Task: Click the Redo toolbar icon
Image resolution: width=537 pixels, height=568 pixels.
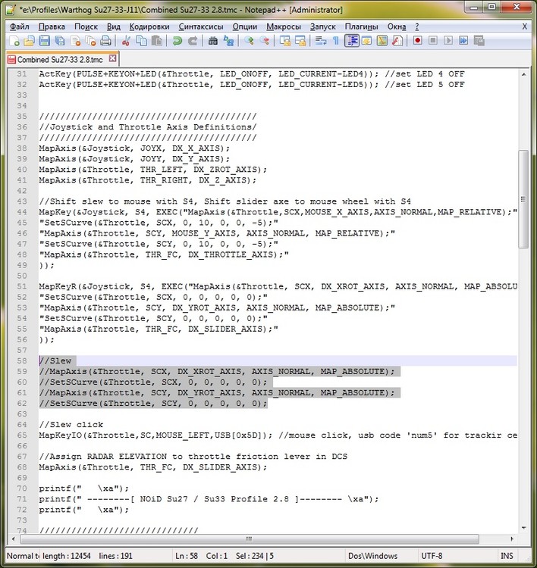Action: tap(193, 41)
